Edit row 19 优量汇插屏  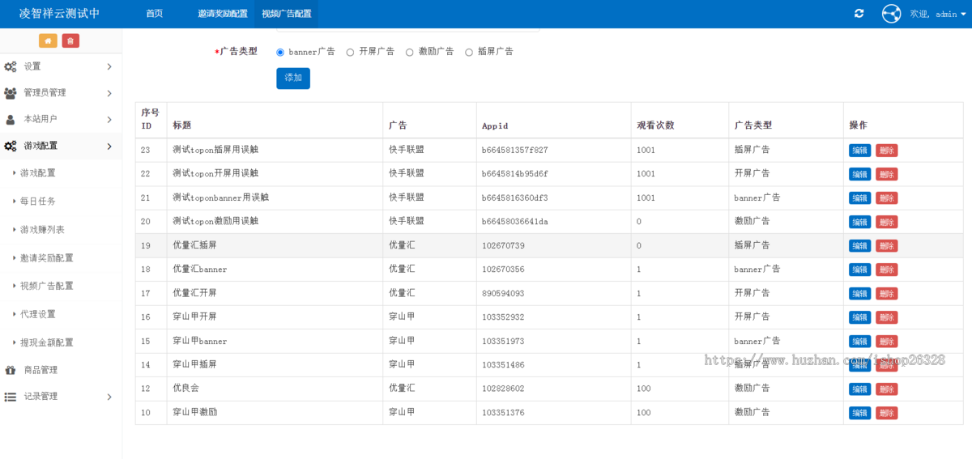[859, 246]
